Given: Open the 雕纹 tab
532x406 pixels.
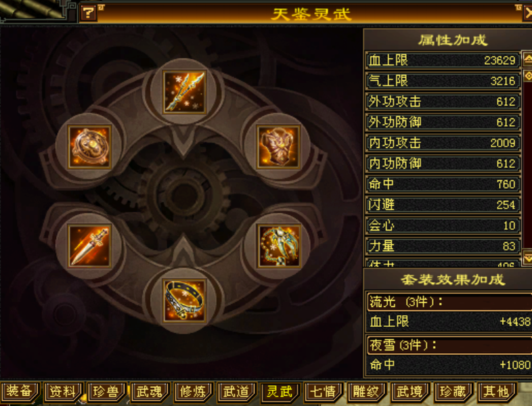Looking at the screenshot, I should (x=367, y=392).
